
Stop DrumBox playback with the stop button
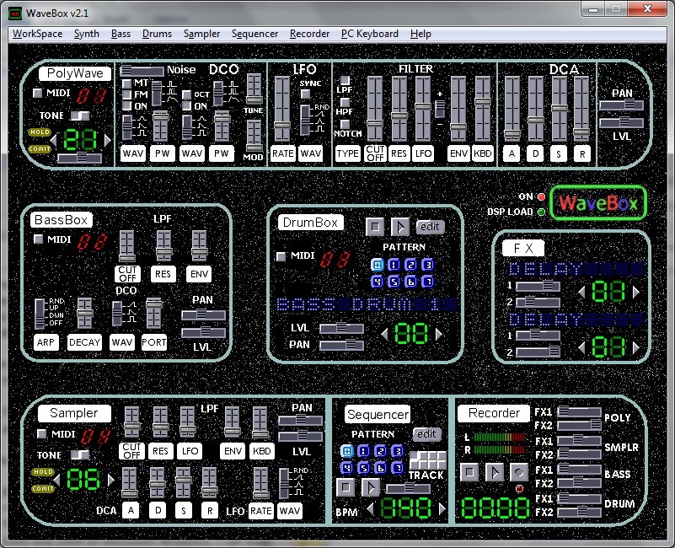coord(375,226)
